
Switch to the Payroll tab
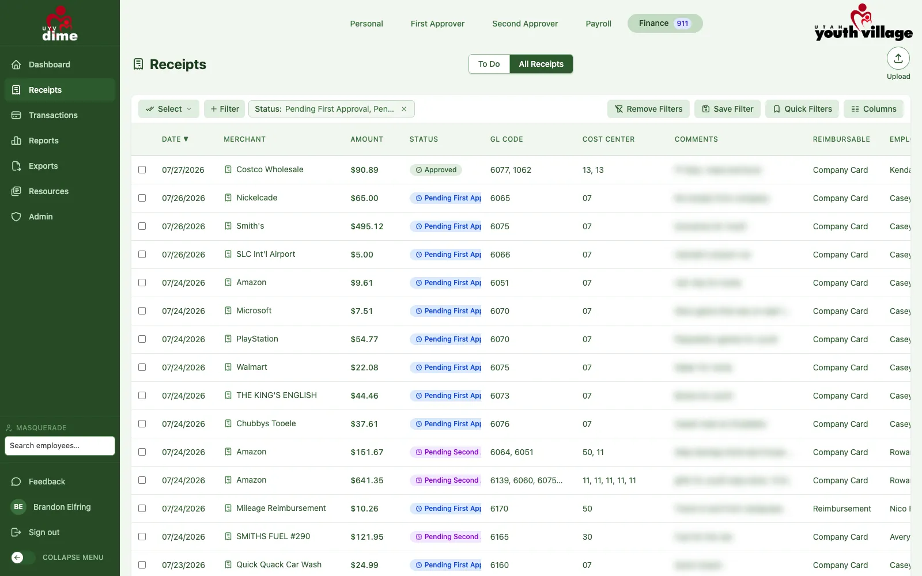598,24
